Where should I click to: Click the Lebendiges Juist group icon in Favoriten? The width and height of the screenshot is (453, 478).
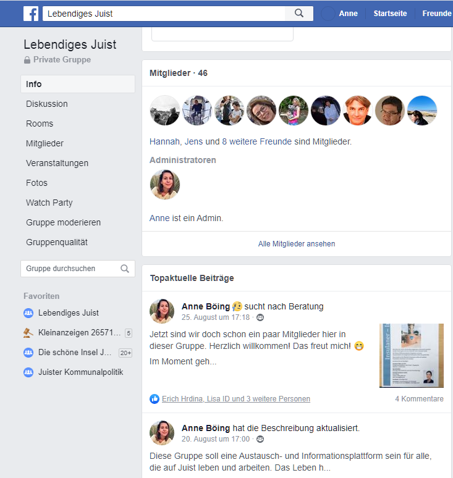pyautogui.click(x=28, y=312)
